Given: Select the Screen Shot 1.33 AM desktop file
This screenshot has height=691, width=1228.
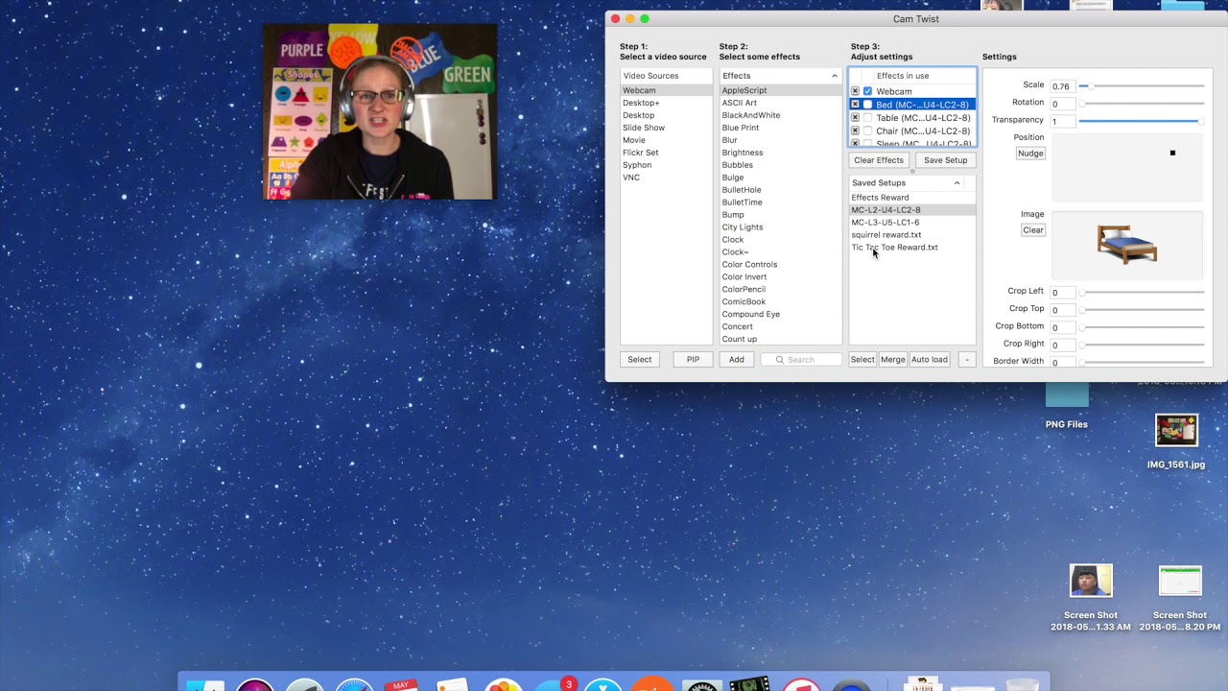Looking at the screenshot, I should coord(1091,597).
